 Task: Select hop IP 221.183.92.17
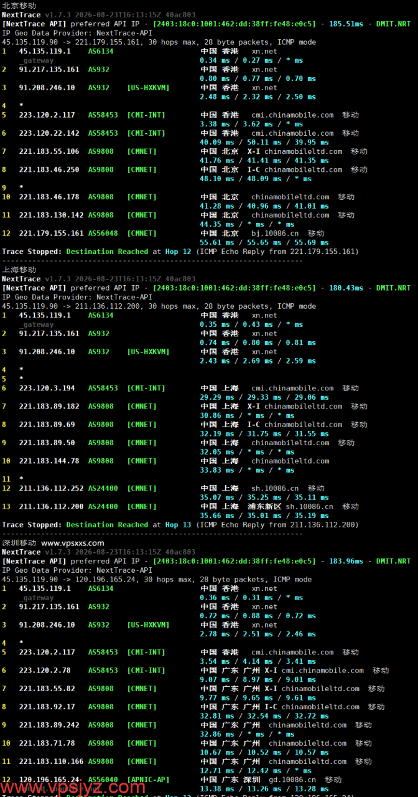coord(47,707)
